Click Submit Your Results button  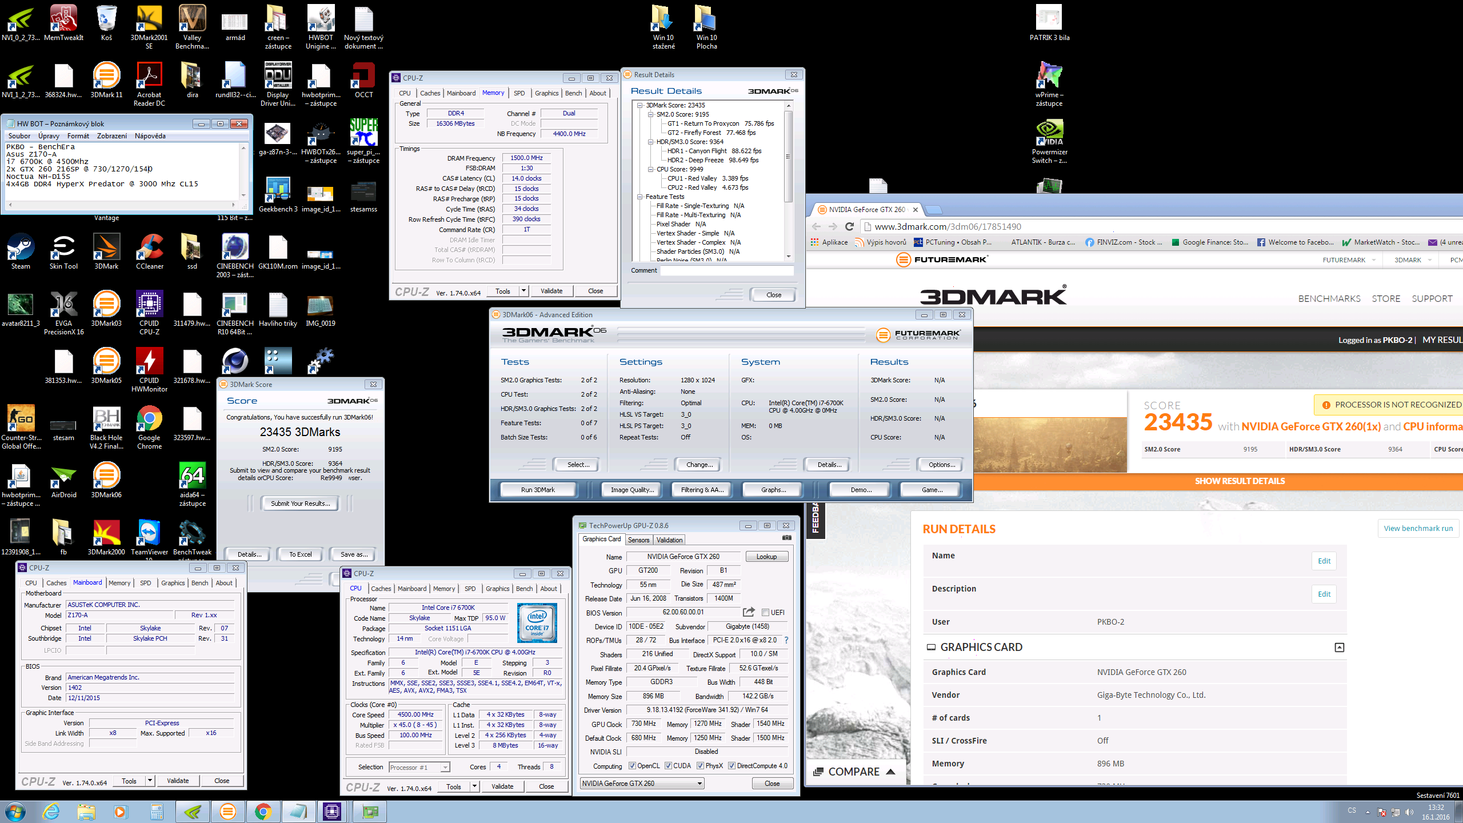tap(300, 504)
